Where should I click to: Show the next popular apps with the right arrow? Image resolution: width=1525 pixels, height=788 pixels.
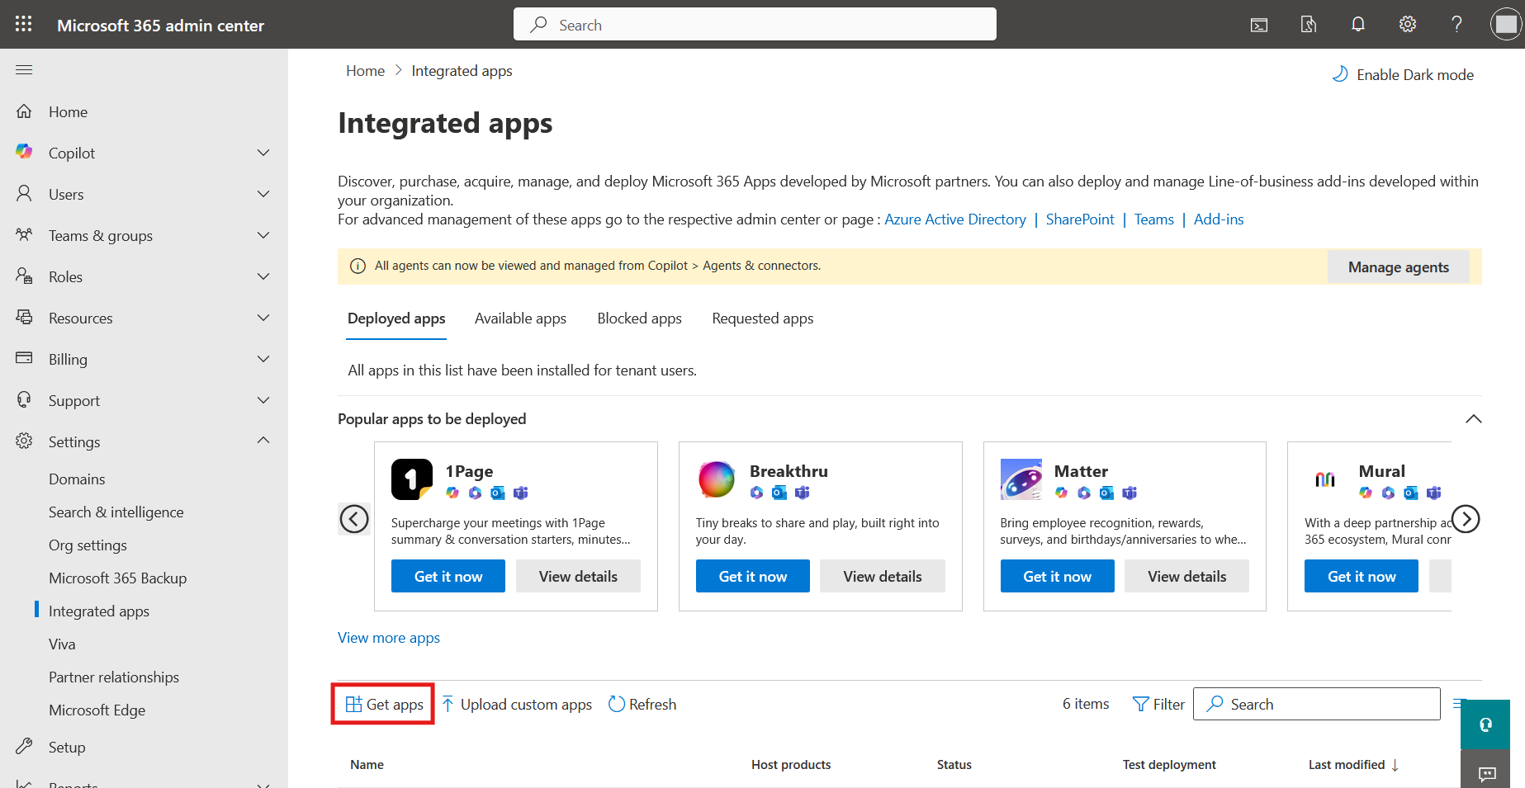1466,519
